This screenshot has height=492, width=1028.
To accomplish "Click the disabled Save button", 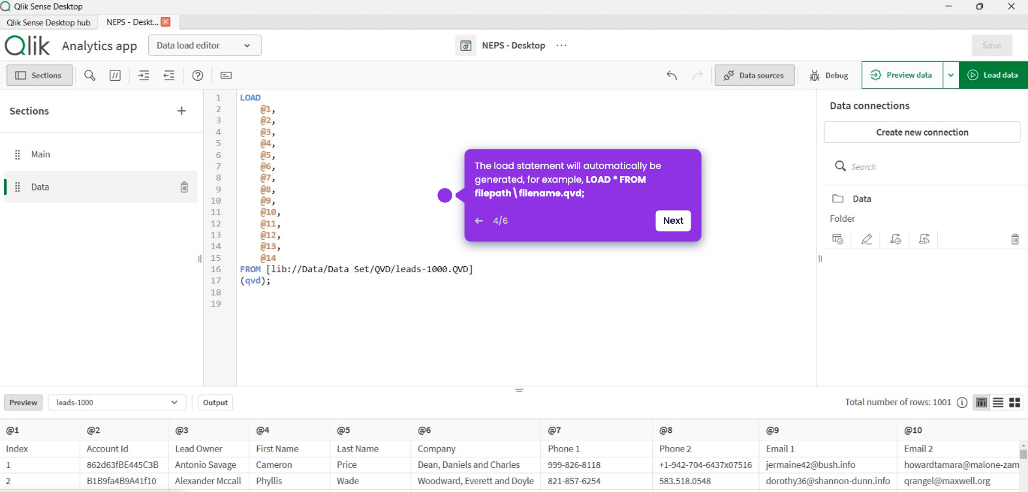I will click(992, 46).
